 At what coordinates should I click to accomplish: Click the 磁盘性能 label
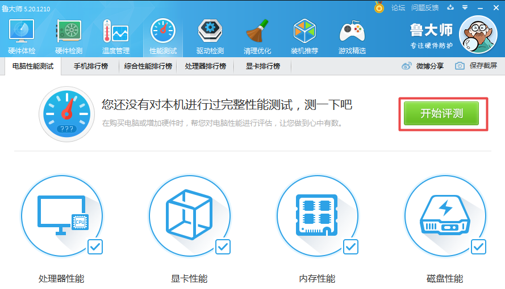coord(445,278)
